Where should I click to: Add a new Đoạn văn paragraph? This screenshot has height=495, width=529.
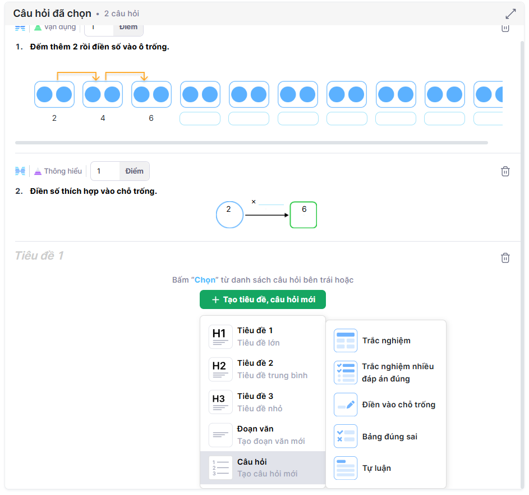coord(263,435)
